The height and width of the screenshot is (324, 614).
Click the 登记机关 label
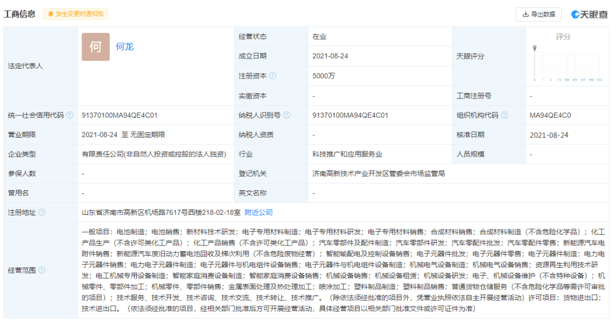[252, 174]
